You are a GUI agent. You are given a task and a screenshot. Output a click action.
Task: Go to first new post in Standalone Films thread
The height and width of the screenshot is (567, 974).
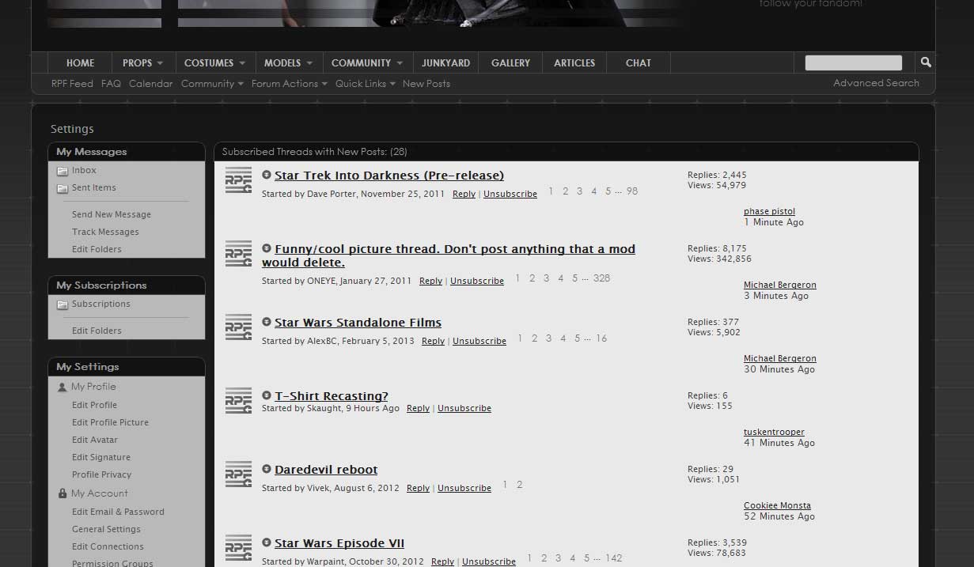tap(267, 322)
